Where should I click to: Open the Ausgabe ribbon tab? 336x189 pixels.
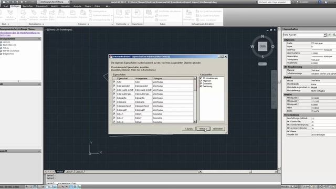point(77,6)
